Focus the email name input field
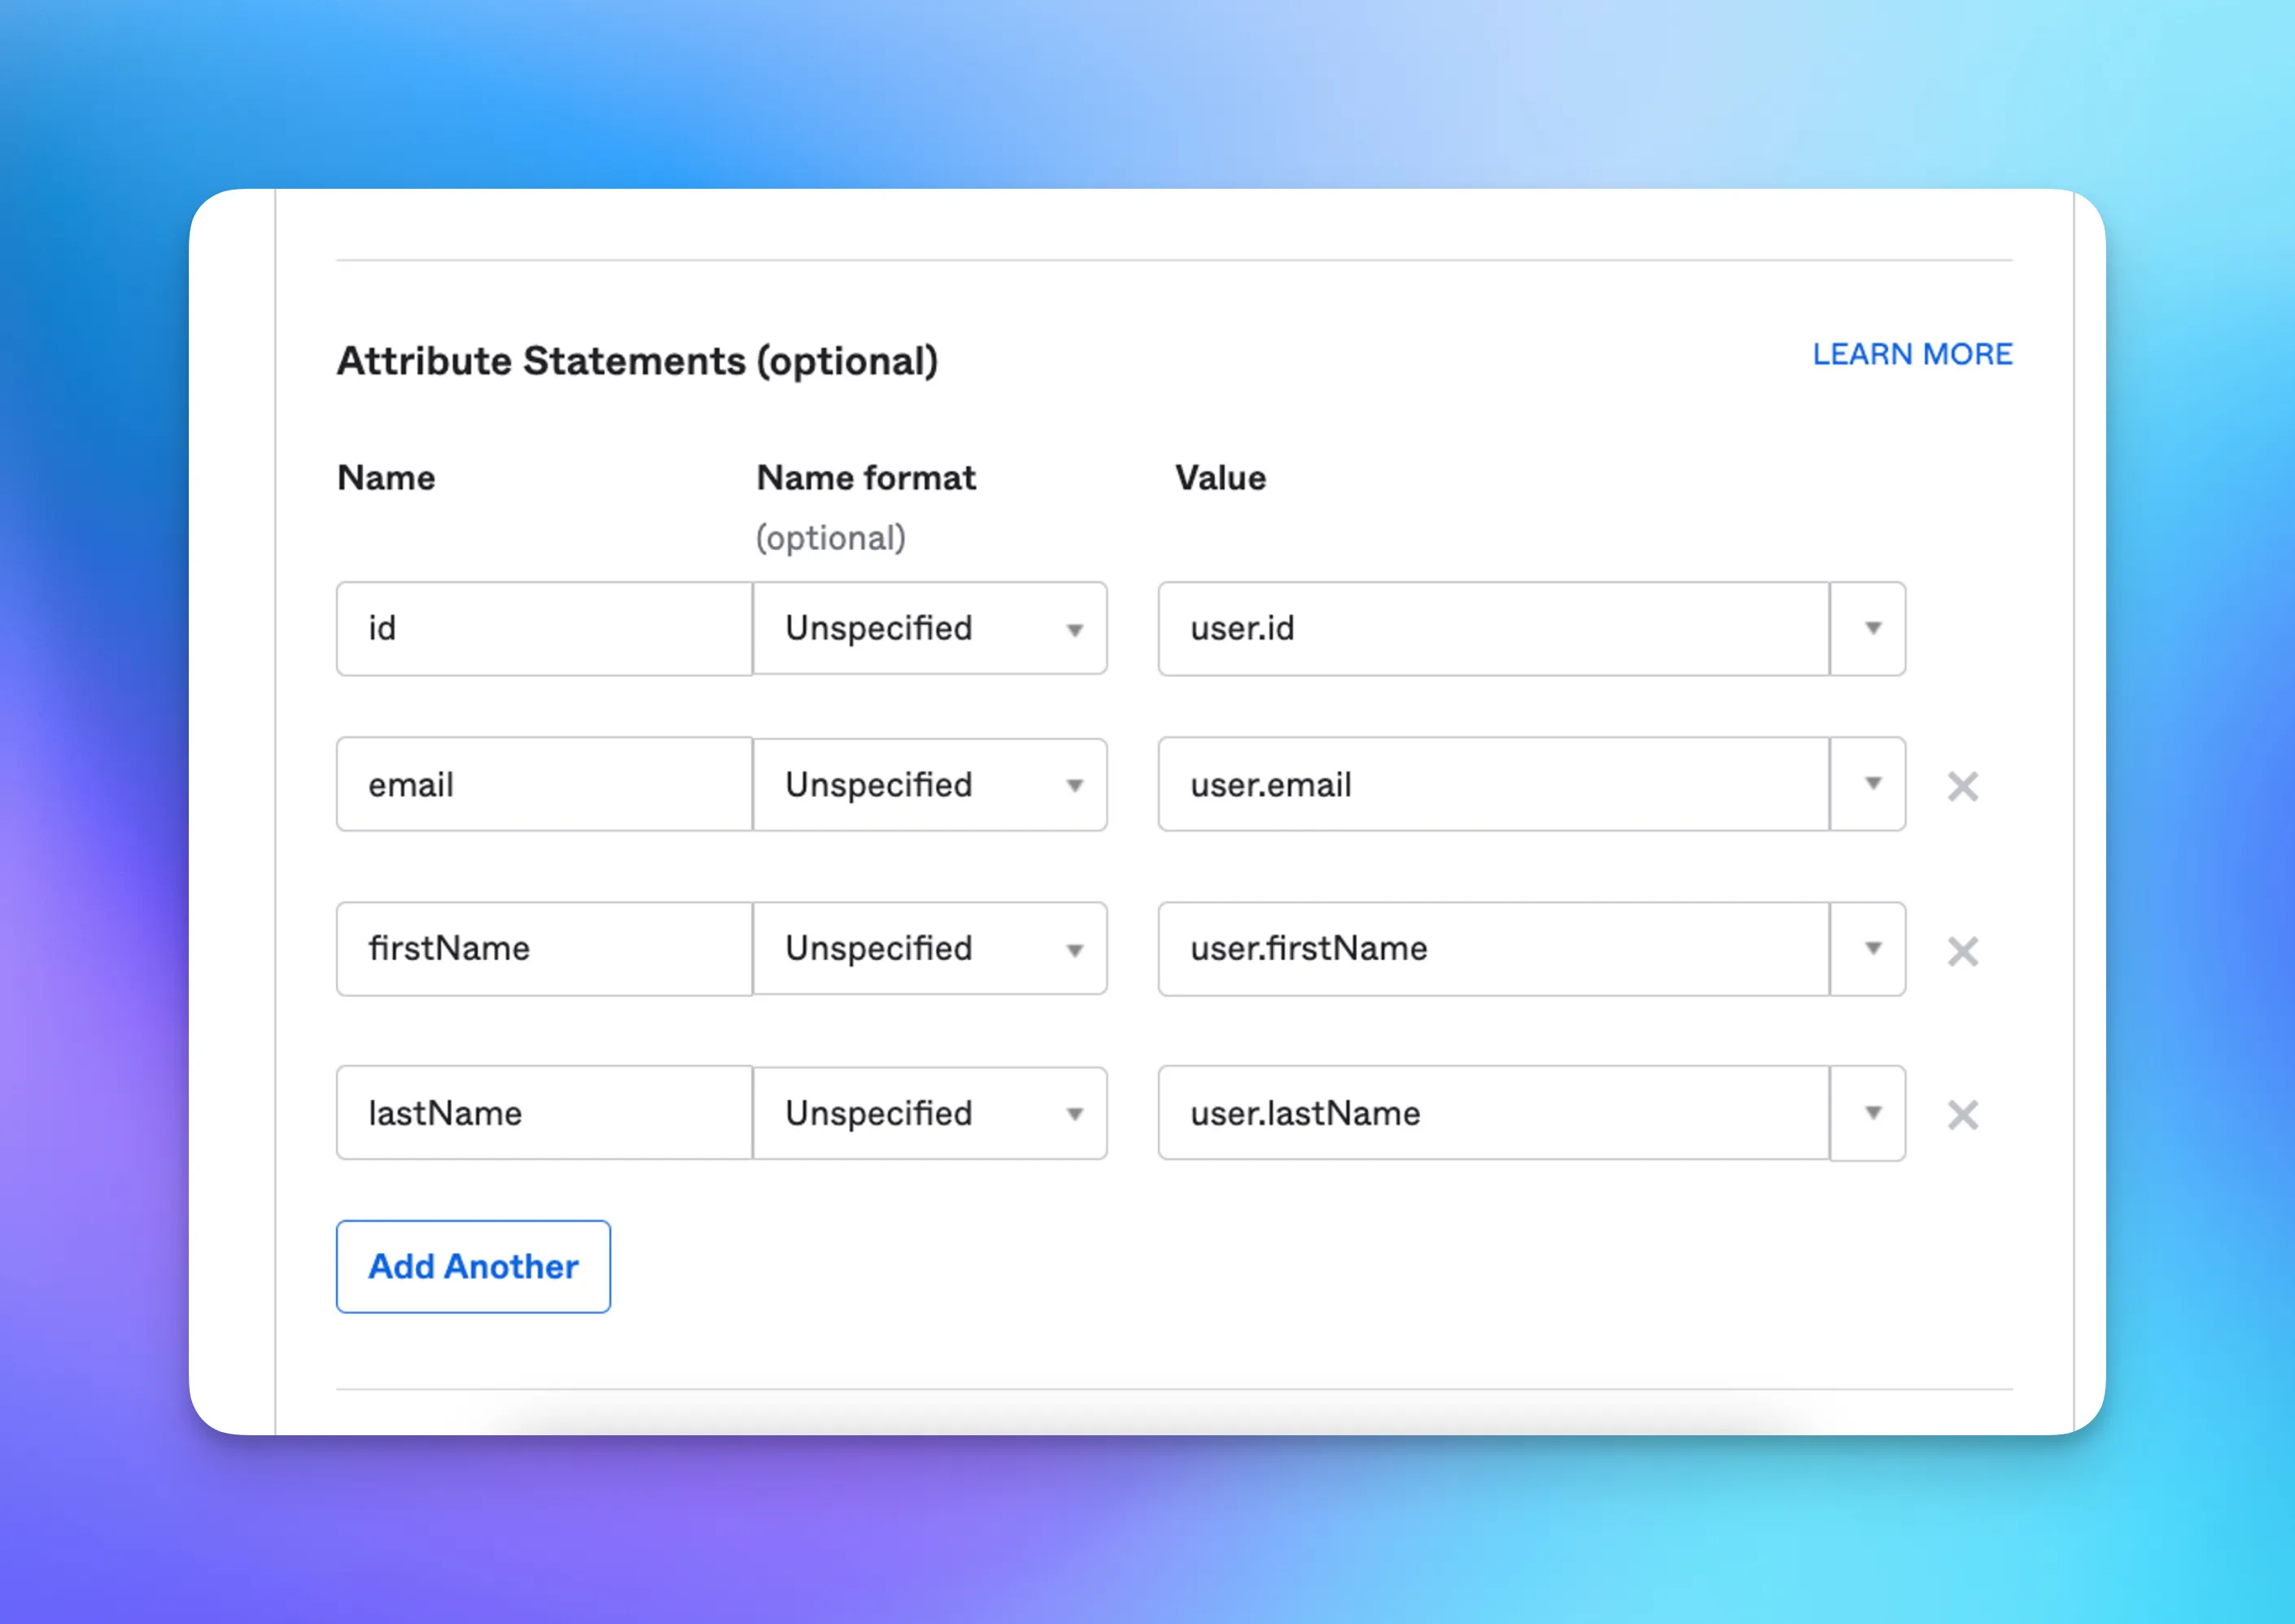Viewport: 2295px width, 1624px height. pyautogui.click(x=544, y=784)
